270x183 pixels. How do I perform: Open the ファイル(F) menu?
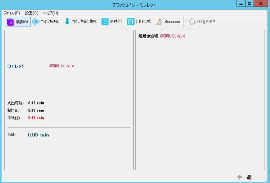(x=12, y=13)
